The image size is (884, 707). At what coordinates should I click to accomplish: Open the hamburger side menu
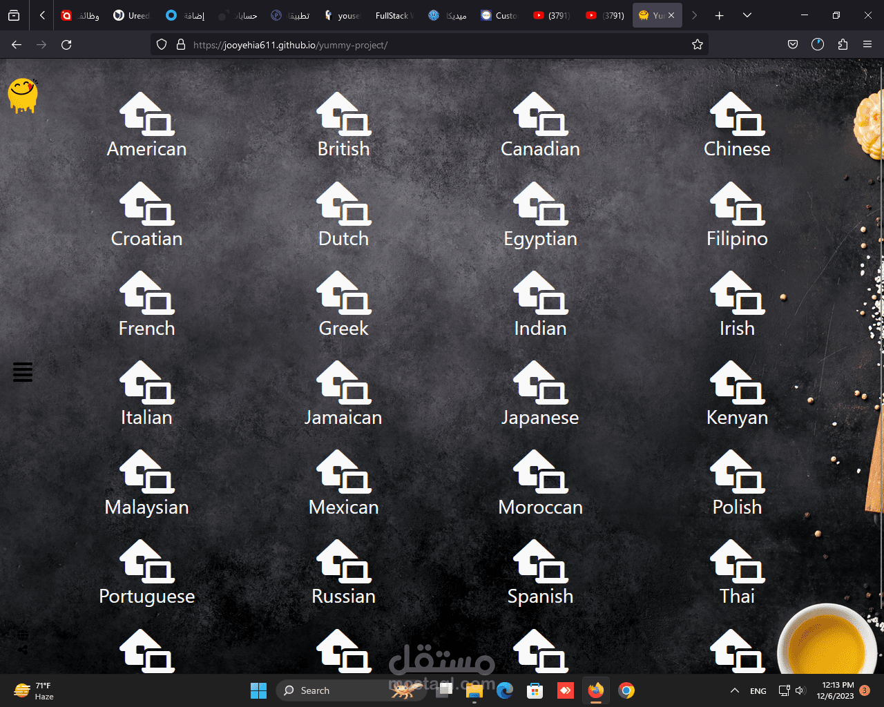pos(23,372)
